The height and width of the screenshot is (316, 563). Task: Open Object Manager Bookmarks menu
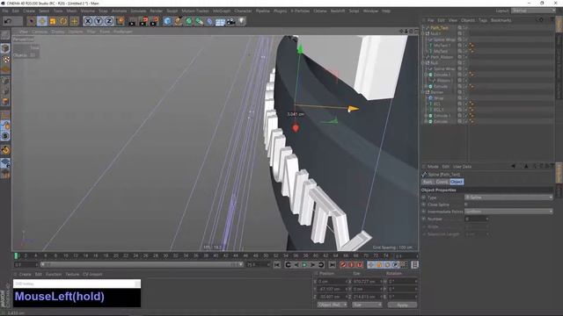coord(501,20)
